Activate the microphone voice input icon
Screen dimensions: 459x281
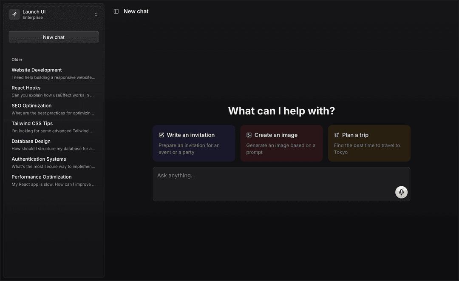pyautogui.click(x=401, y=192)
